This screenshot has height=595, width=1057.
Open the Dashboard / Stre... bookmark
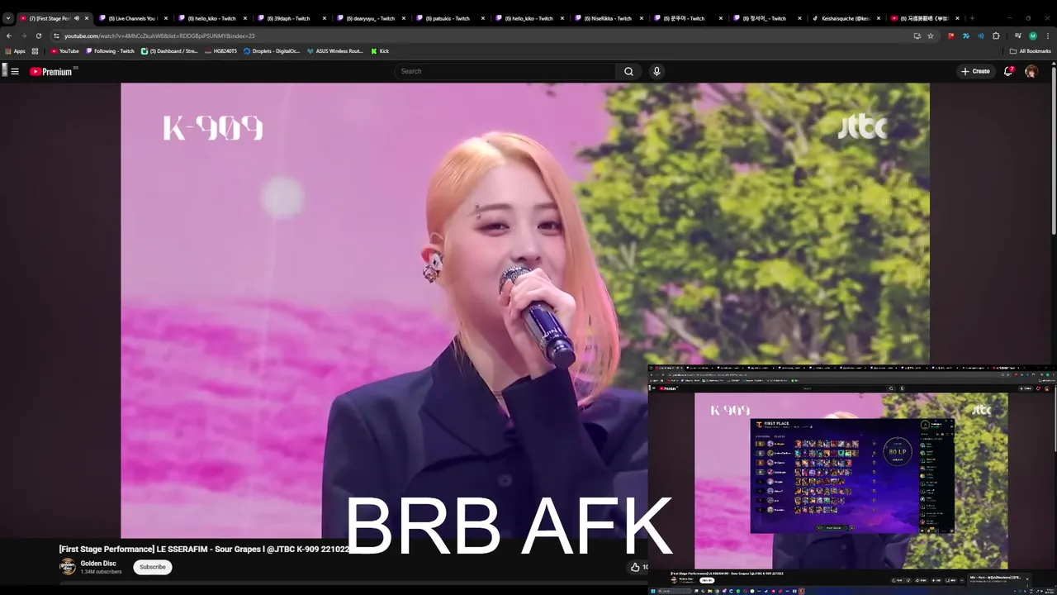pos(169,51)
